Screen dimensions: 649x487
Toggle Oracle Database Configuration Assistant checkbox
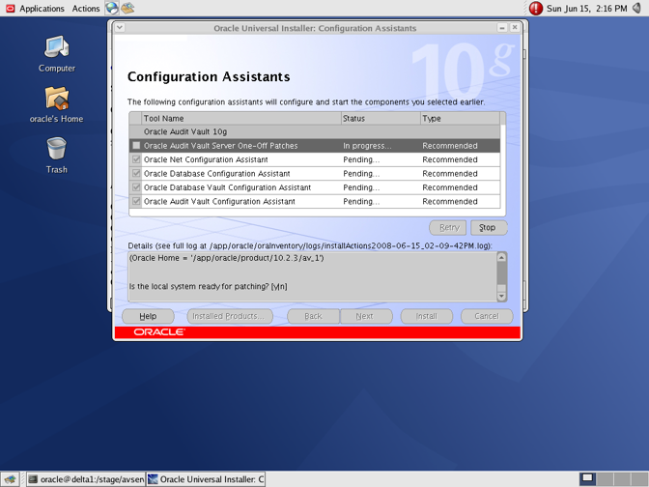pos(136,174)
